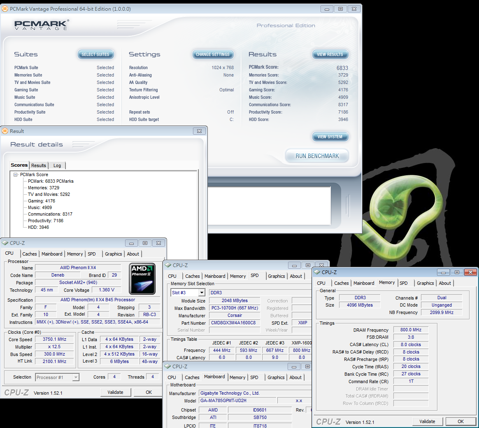Open View Results in PCMark Vantage
This screenshot has height=428, width=479.
330,54
